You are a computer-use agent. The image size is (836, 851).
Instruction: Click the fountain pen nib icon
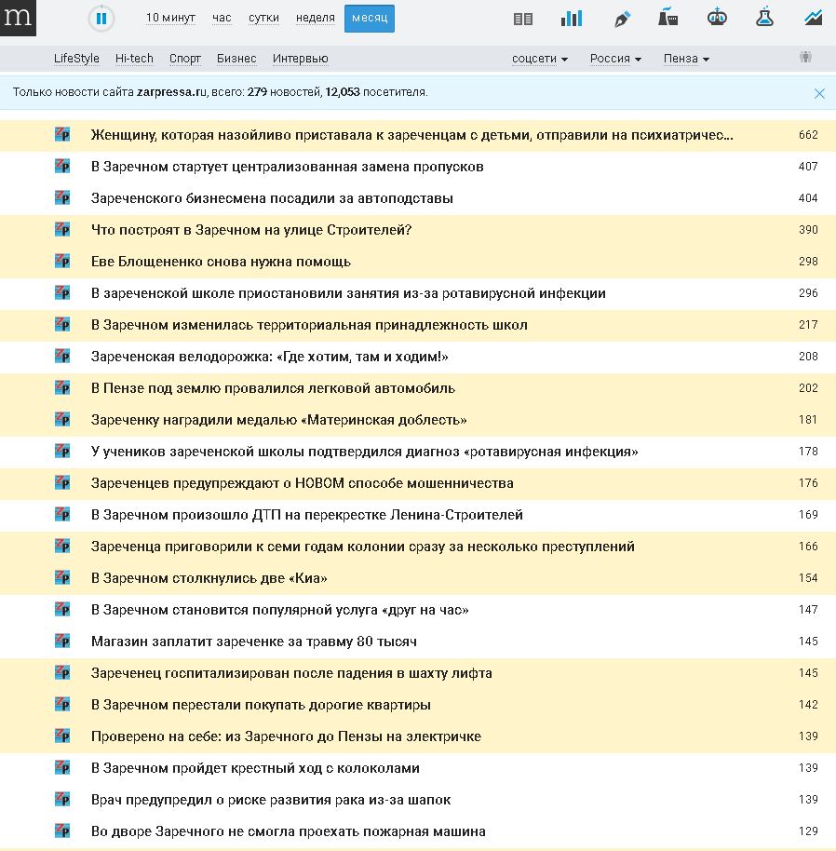click(x=622, y=19)
